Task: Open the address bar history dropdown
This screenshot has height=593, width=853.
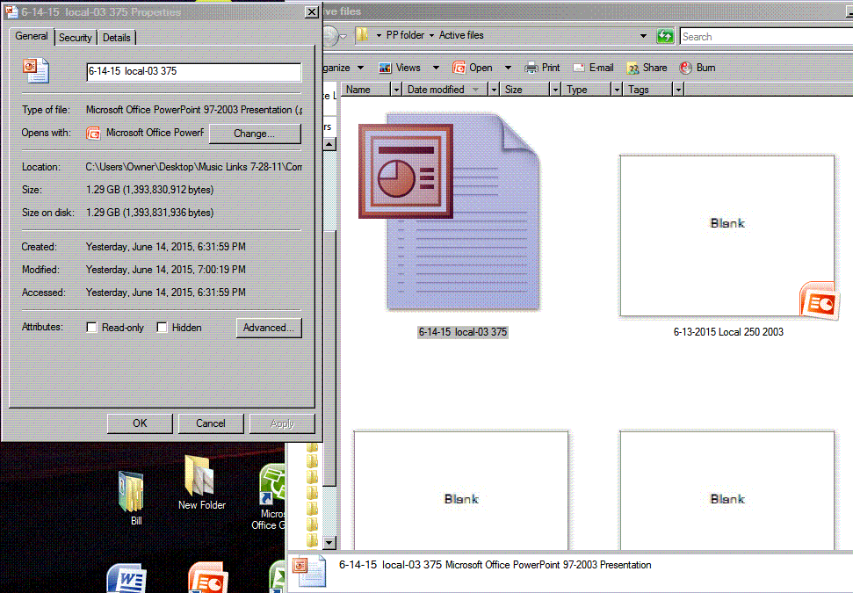Action: point(643,36)
